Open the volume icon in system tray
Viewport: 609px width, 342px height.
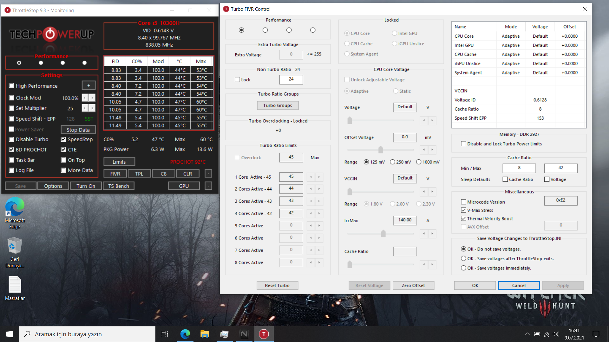click(555, 334)
